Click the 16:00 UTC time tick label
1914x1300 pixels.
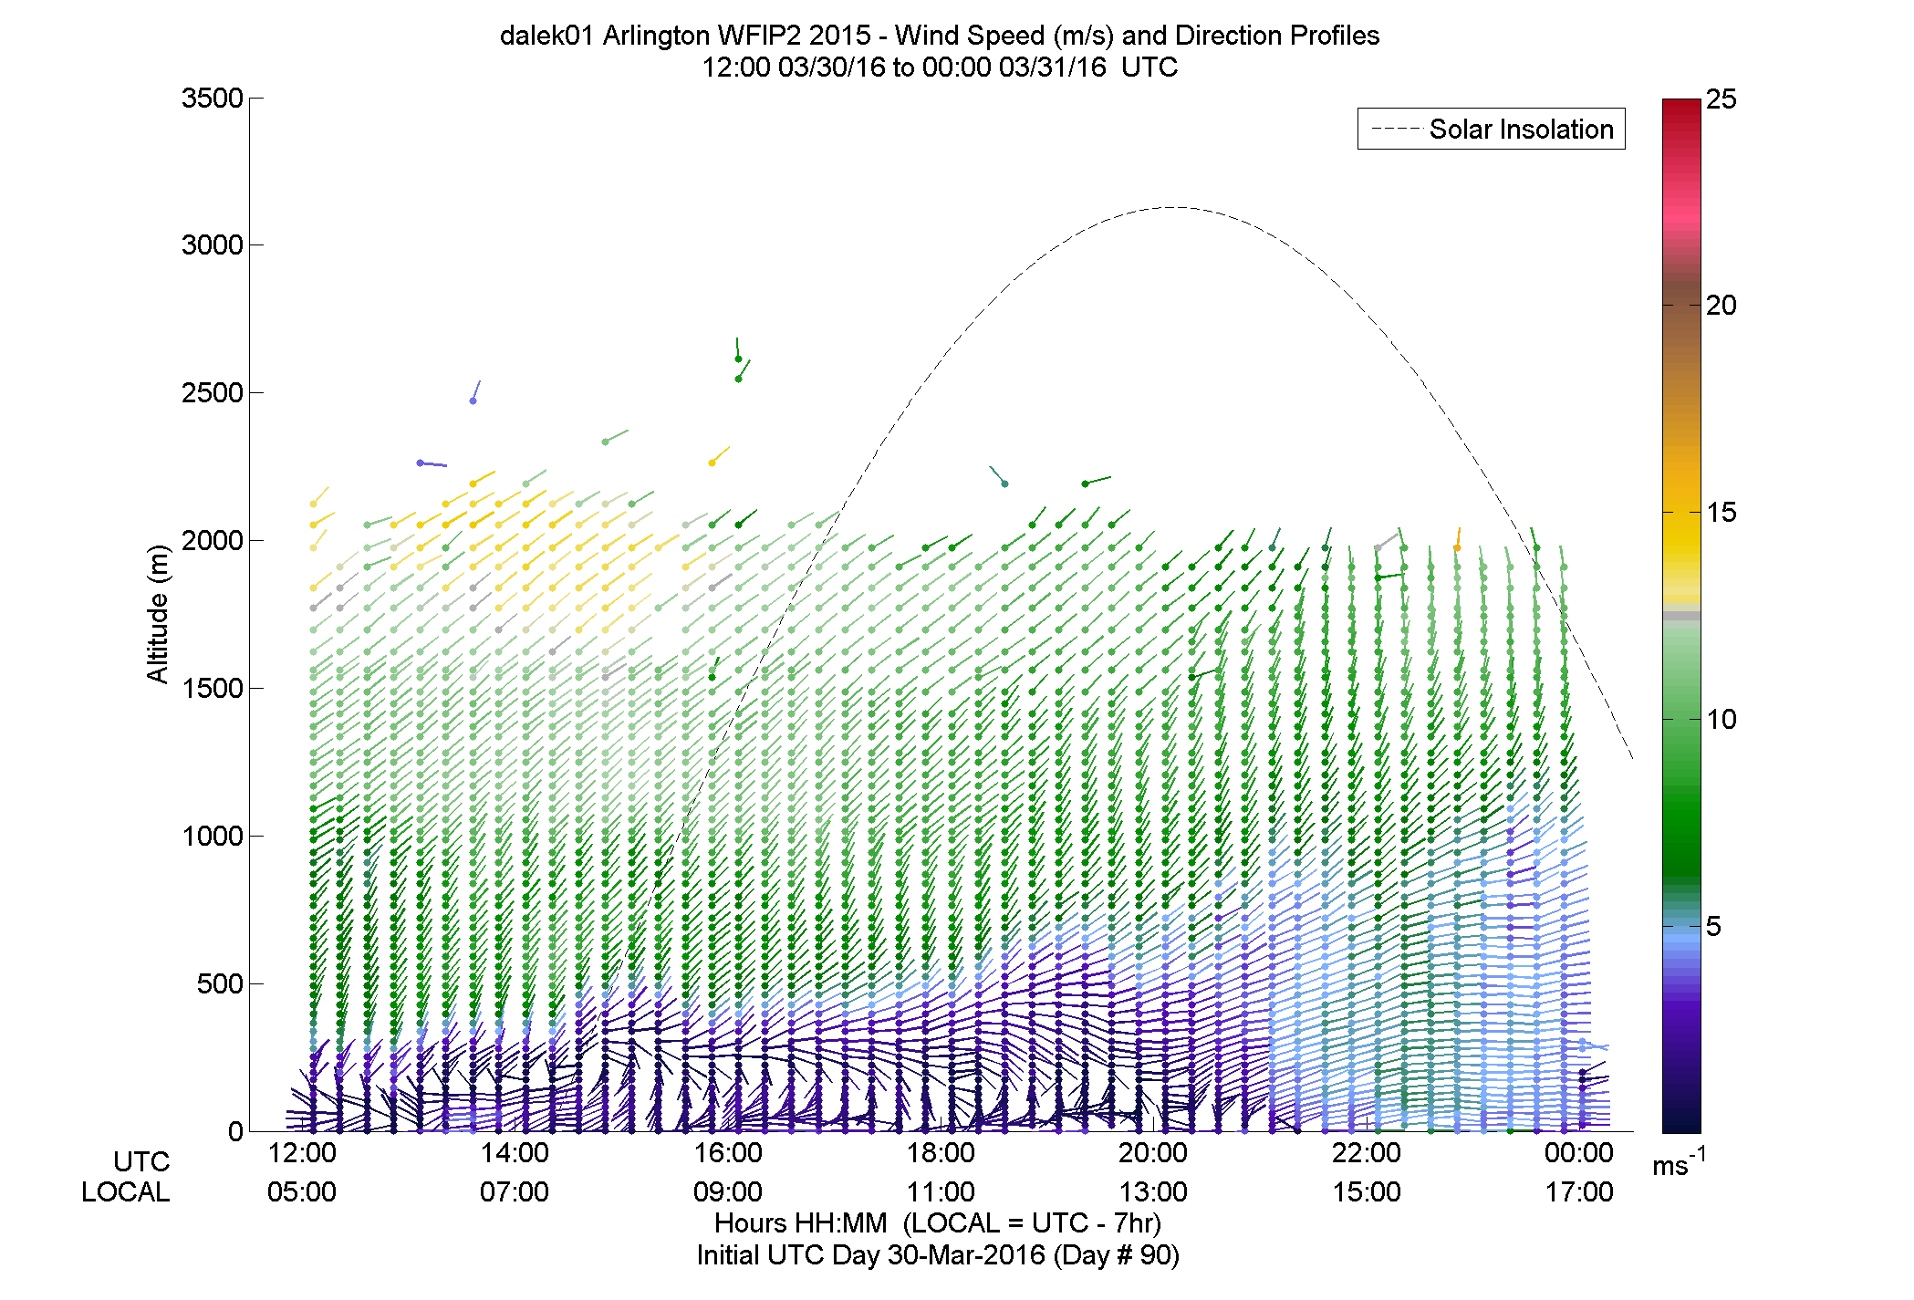click(x=728, y=1153)
